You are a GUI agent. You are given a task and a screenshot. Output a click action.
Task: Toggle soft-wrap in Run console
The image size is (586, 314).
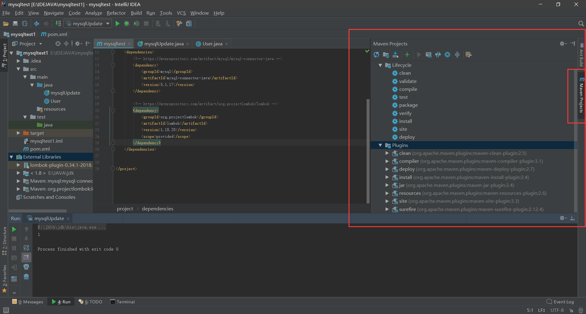coord(26,248)
